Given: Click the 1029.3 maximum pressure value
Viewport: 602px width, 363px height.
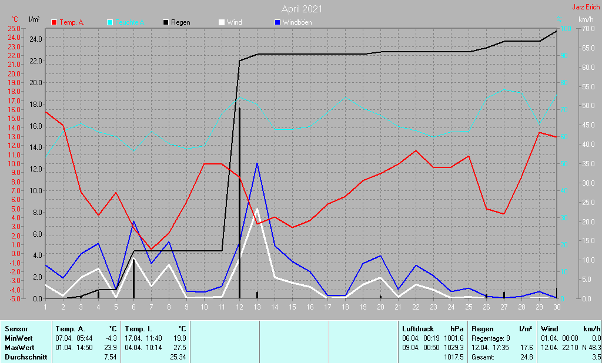Looking at the screenshot, I should point(454,348).
